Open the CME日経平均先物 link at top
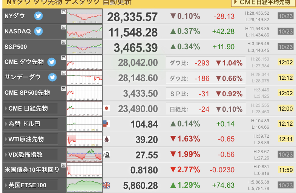This screenshot has height=193, width=296. click(x=263, y=3)
